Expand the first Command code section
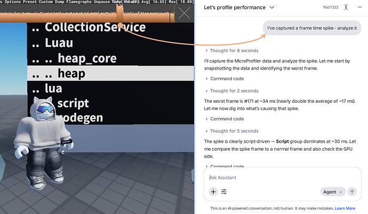This screenshot has width=368, height=214. click(x=225, y=79)
